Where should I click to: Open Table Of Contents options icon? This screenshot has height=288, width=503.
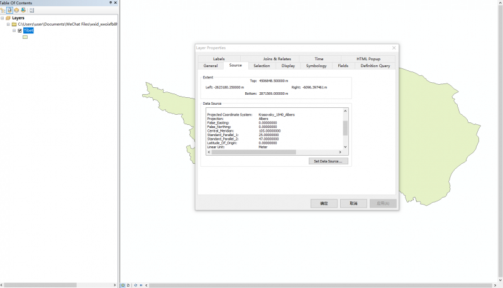(31, 10)
